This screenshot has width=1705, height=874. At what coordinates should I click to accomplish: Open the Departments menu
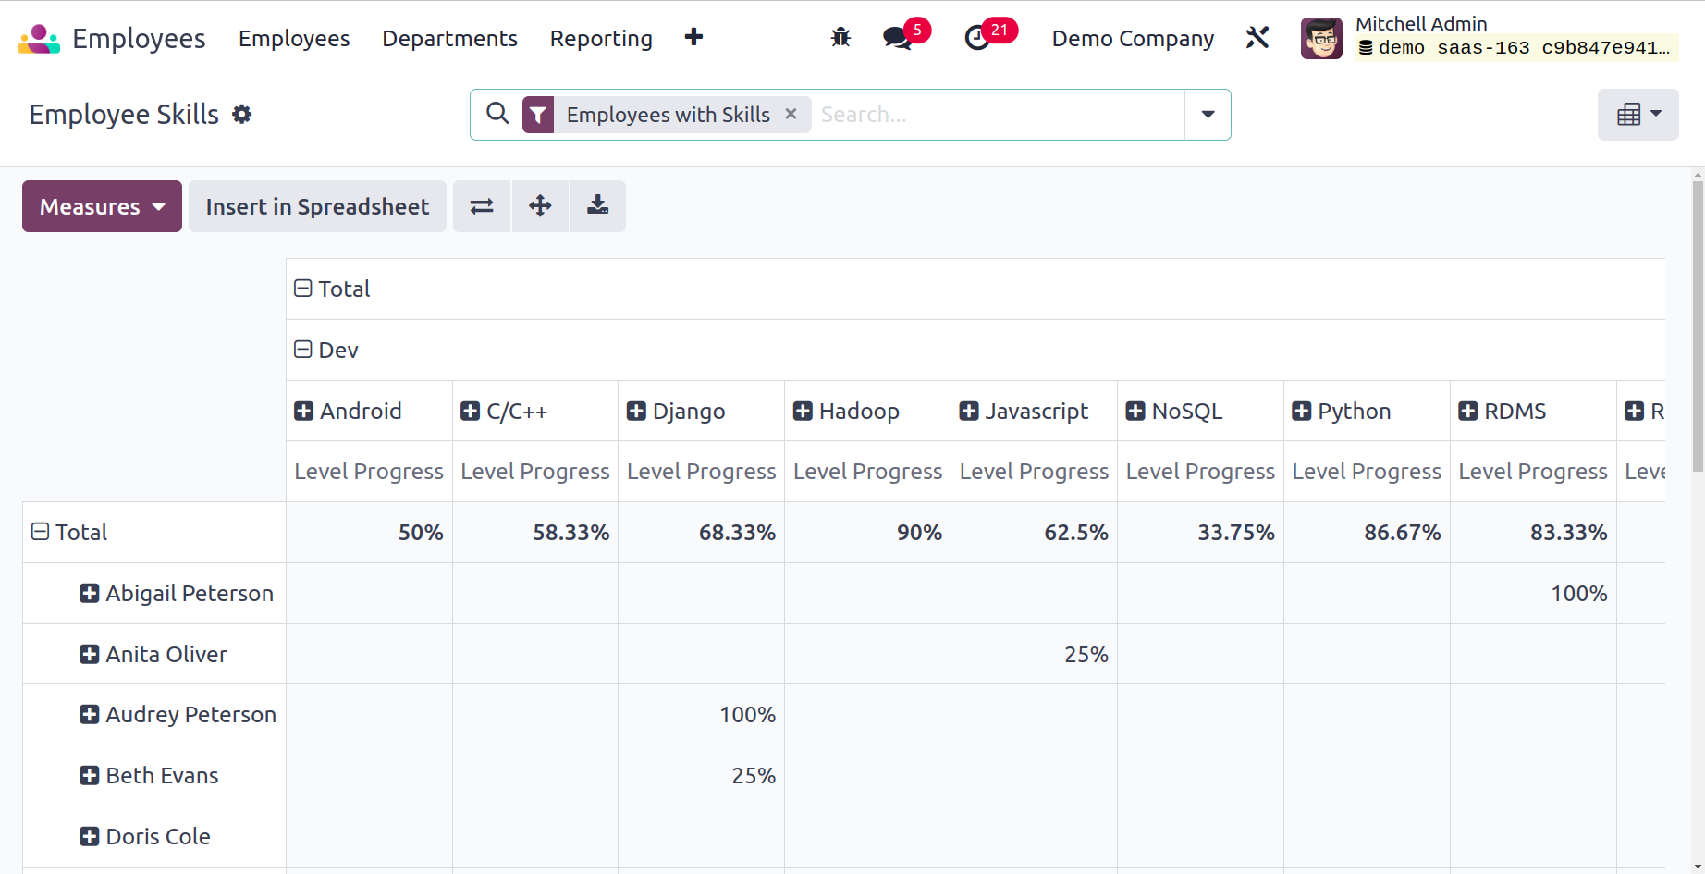tap(449, 38)
